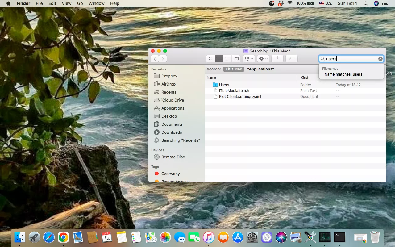Open AirDrop in the sidebar
This screenshot has height=247, width=395.
168,84
